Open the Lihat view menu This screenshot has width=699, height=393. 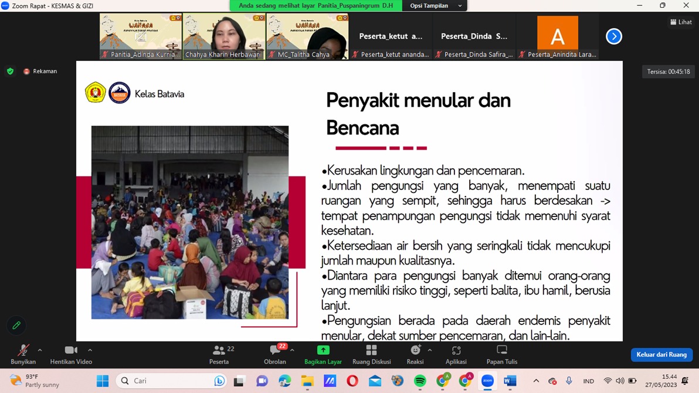point(681,22)
